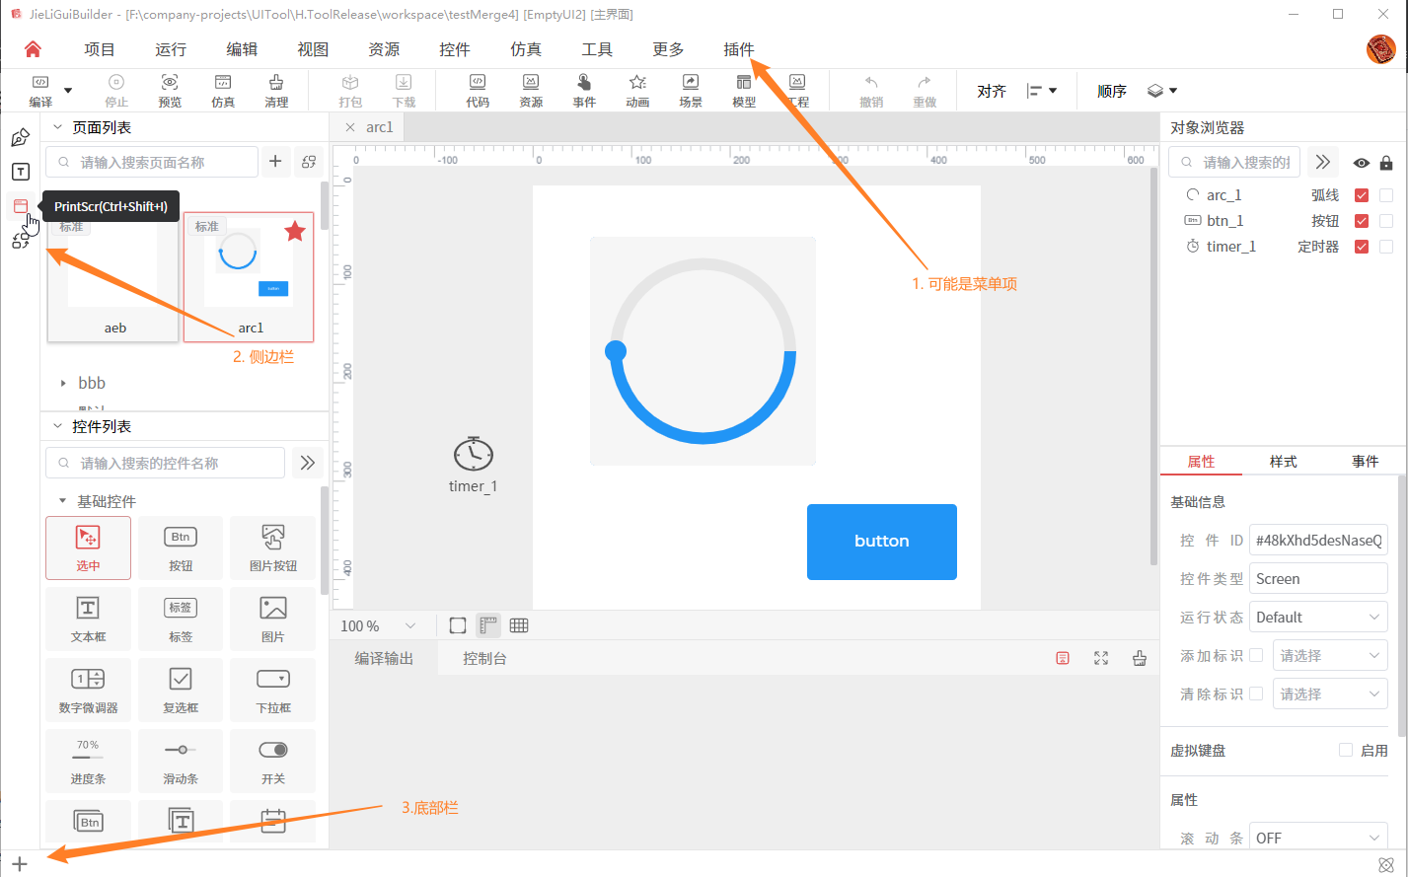The image size is (1408, 877).
Task: Select the 图片按钮 widget
Action: click(273, 548)
